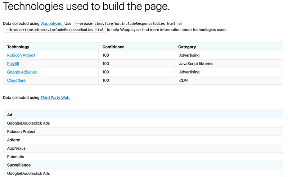Open the Wappalyzer link
Viewport: 288px width, 177px height.
tap(52, 24)
